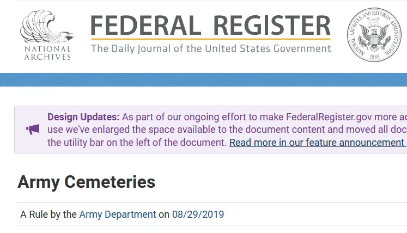407x233 pixels.
Task: Click the National Archives and Records Administration seal
Action: 374,35
